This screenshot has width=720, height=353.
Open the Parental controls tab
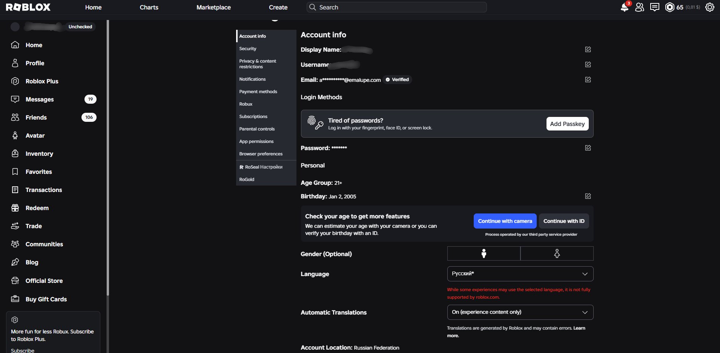[266, 129]
